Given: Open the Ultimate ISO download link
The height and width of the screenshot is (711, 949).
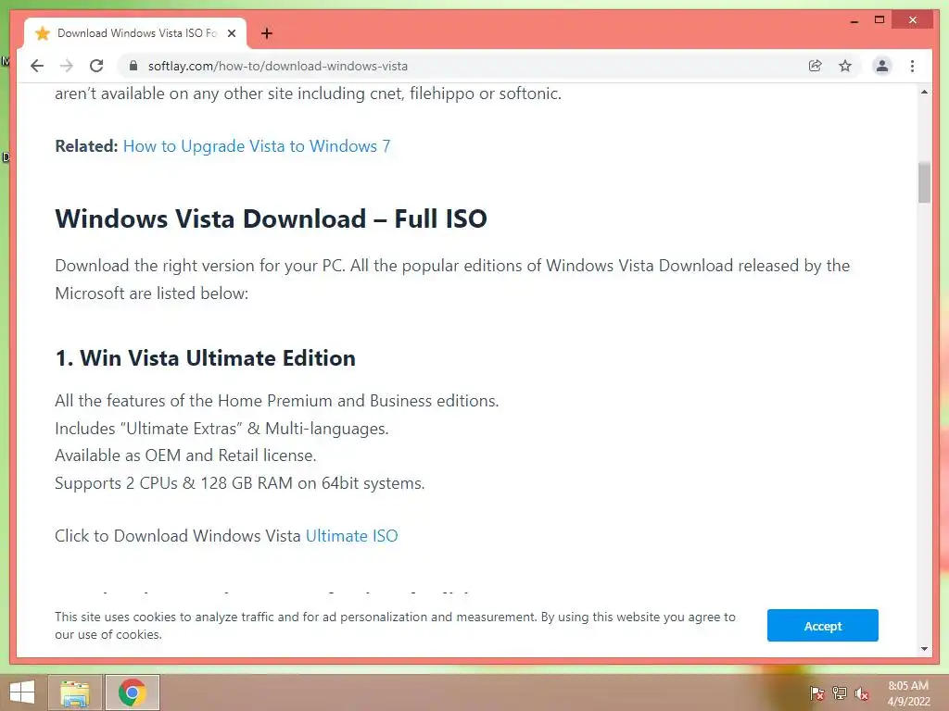Looking at the screenshot, I should tap(351, 536).
